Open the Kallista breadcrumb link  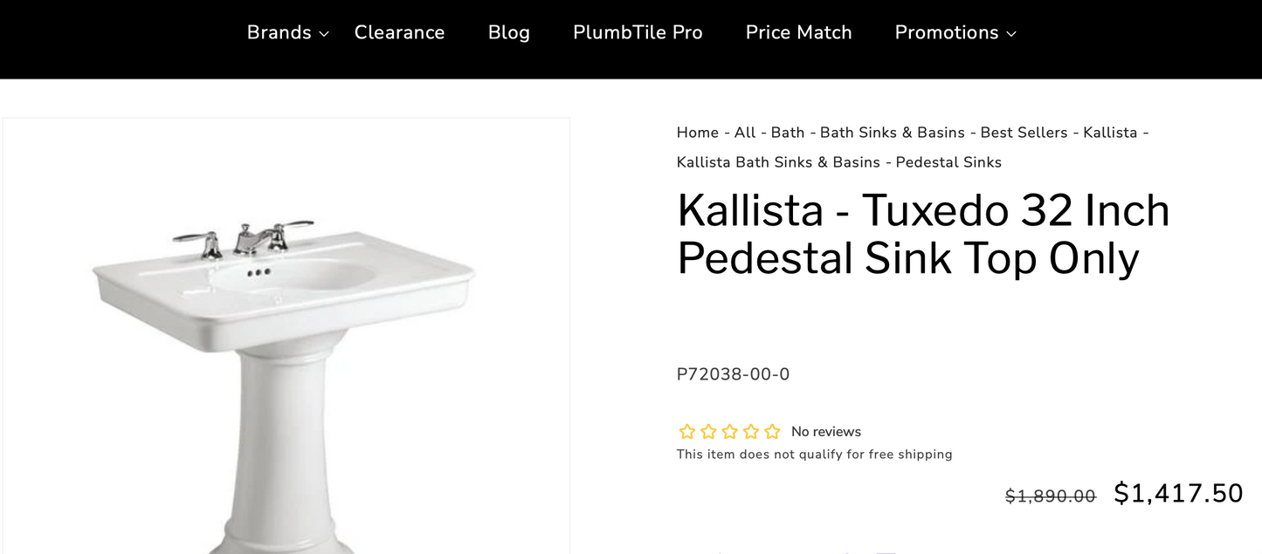click(x=1111, y=133)
